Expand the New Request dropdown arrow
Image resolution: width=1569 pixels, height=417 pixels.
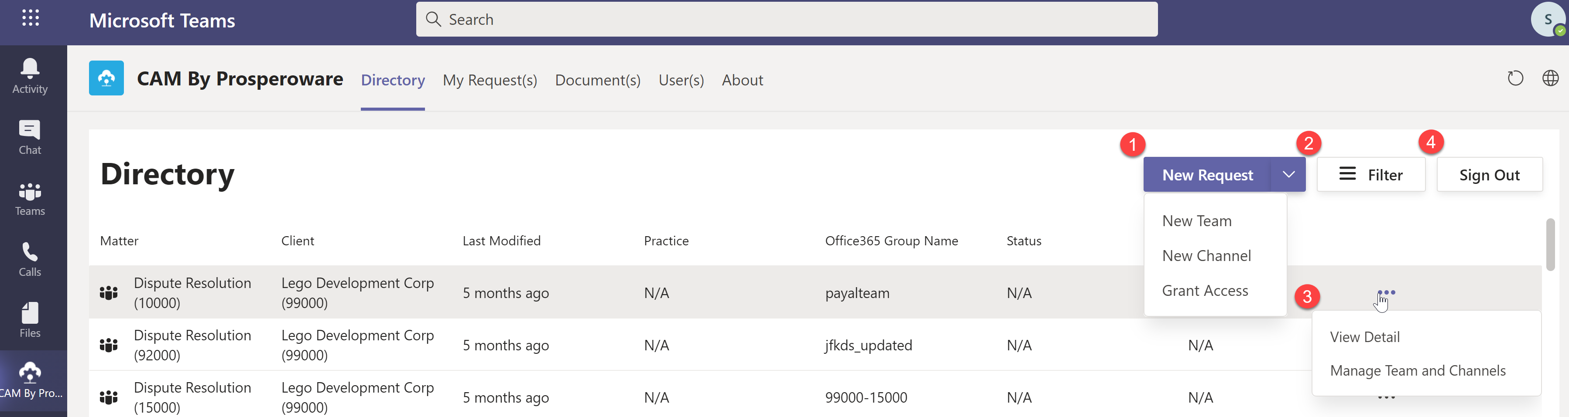point(1288,175)
